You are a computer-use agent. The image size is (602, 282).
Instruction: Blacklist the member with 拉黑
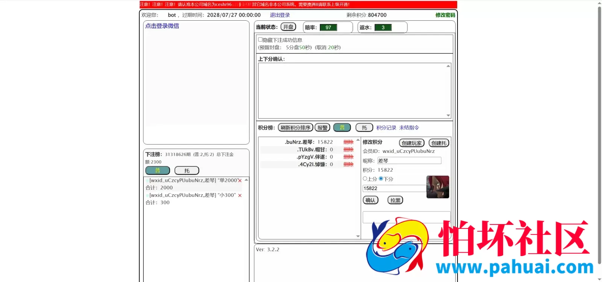click(x=395, y=200)
